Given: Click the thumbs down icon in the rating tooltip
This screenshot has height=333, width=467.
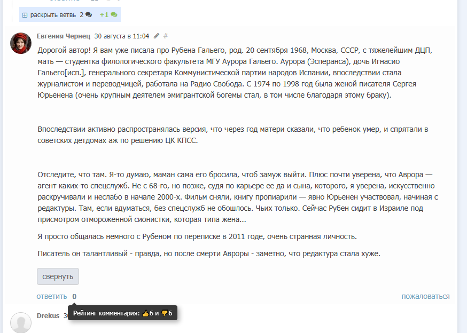Looking at the screenshot, I should click(x=165, y=313).
